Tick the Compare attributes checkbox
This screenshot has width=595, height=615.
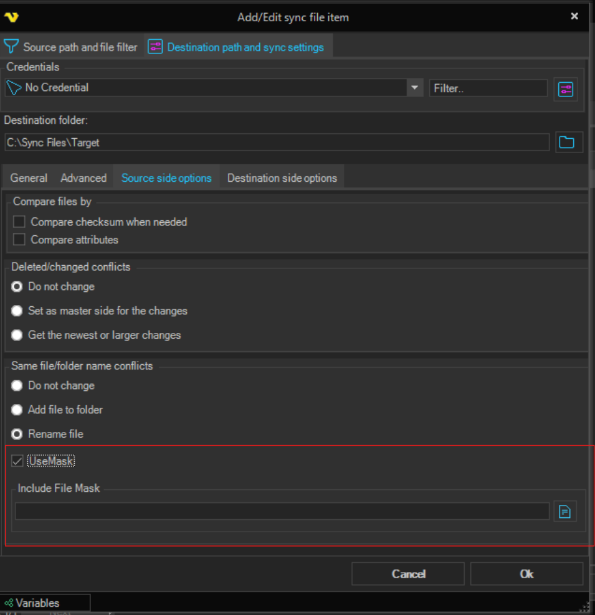click(19, 240)
